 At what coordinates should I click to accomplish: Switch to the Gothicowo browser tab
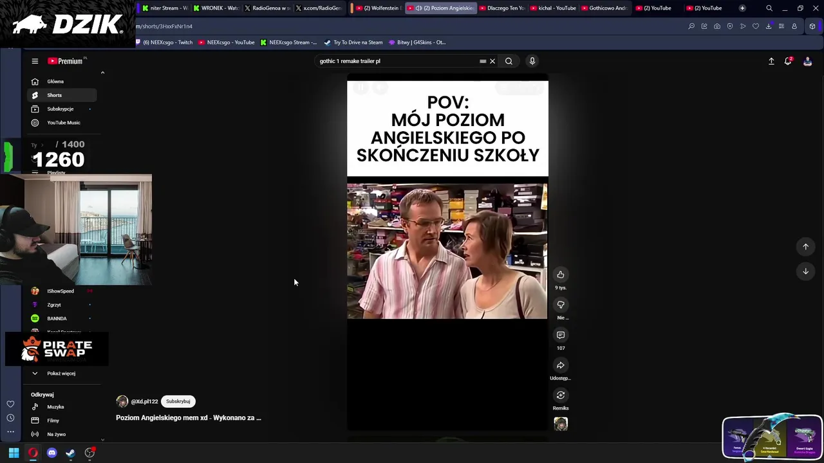pyautogui.click(x=604, y=8)
